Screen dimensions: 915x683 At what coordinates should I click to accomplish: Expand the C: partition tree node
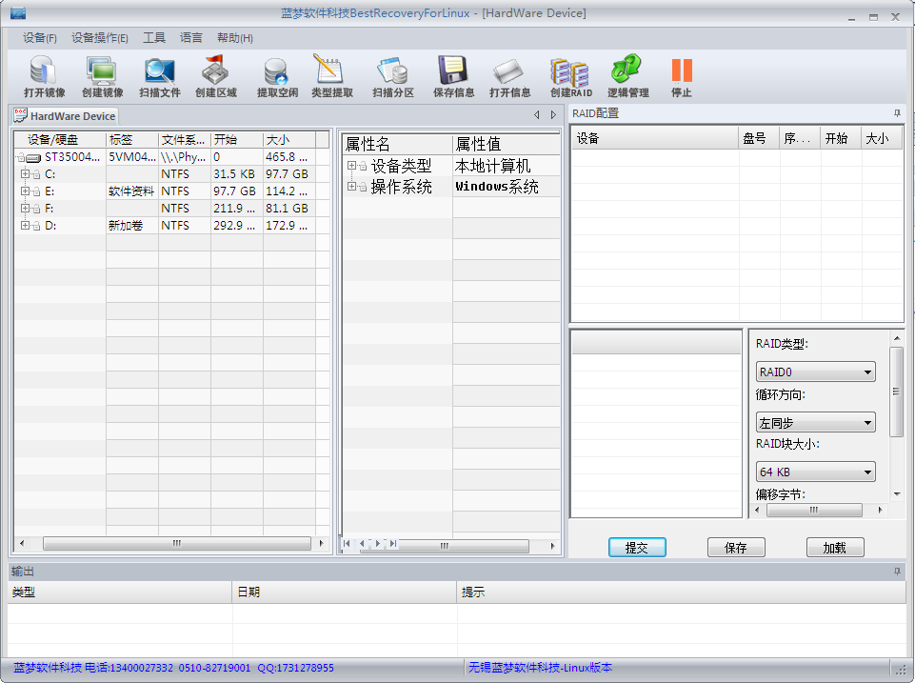(24, 174)
